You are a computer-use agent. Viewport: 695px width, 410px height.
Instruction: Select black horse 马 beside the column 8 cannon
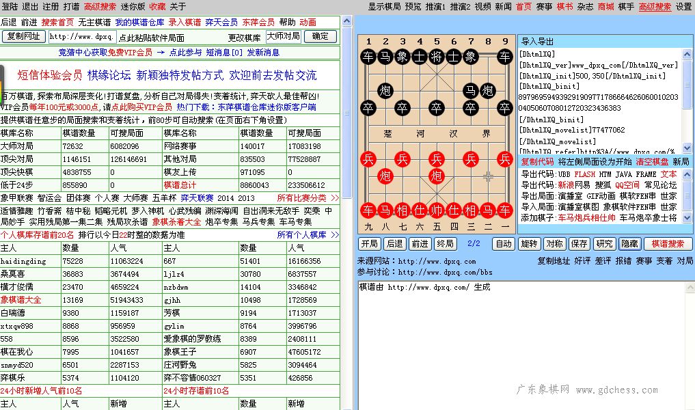point(470,90)
